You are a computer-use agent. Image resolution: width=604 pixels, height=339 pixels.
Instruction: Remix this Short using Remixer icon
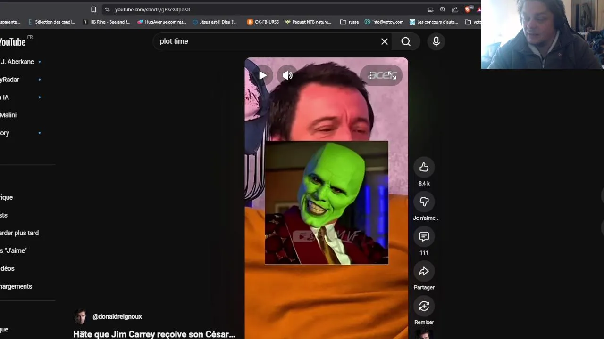[424, 306]
